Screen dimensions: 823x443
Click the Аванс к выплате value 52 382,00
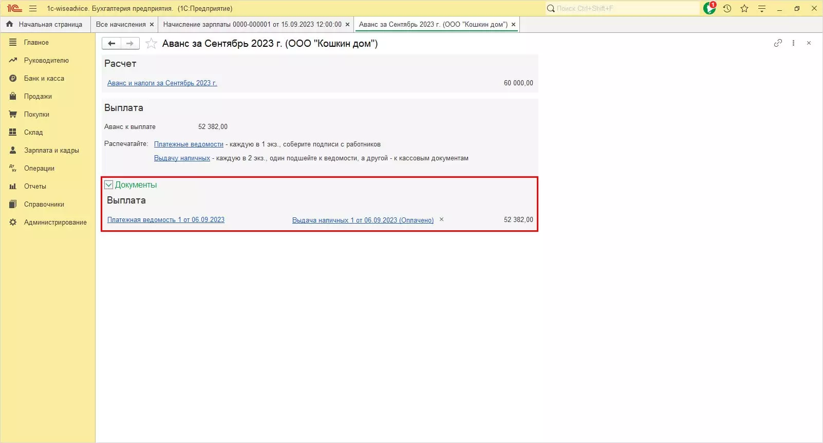click(213, 126)
